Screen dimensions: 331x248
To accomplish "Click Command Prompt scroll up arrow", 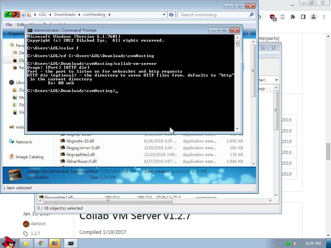I will tap(237, 37).
